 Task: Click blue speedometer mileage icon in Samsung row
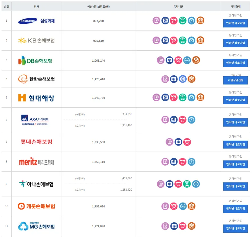(192, 20)
